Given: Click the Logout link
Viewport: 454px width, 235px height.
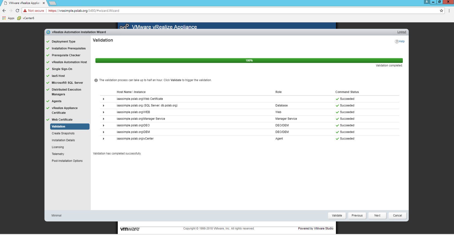Looking at the screenshot, I should (402, 32).
